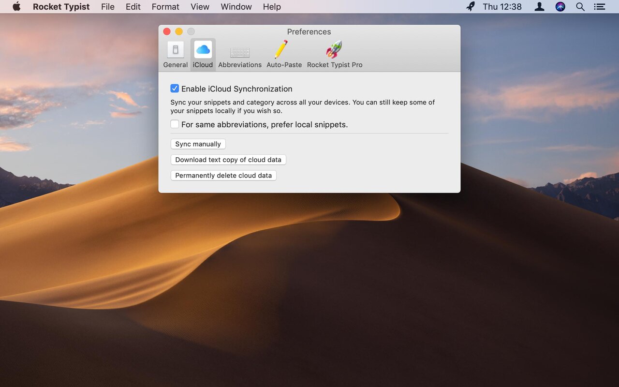Click the menu bar clock Thu 12:38
Viewport: 619px width, 387px height.
[x=502, y=7]
